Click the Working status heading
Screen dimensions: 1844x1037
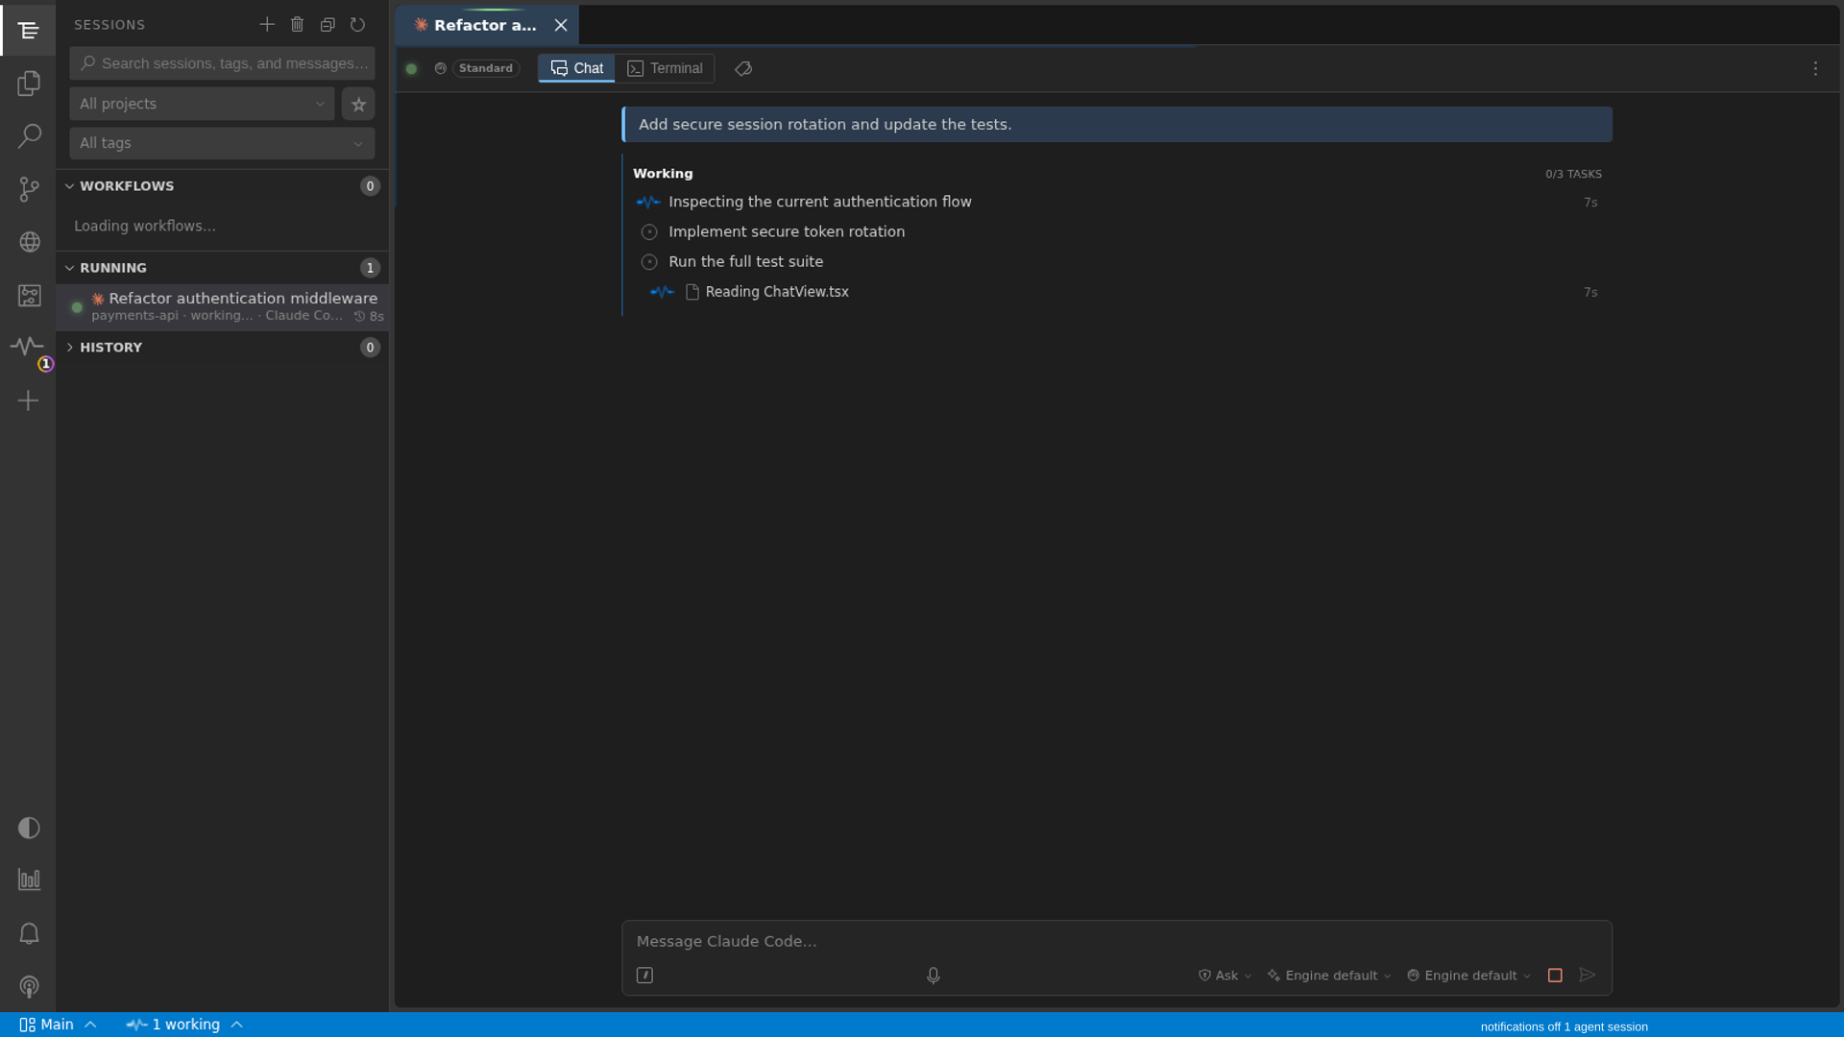(x=663, y=174)
